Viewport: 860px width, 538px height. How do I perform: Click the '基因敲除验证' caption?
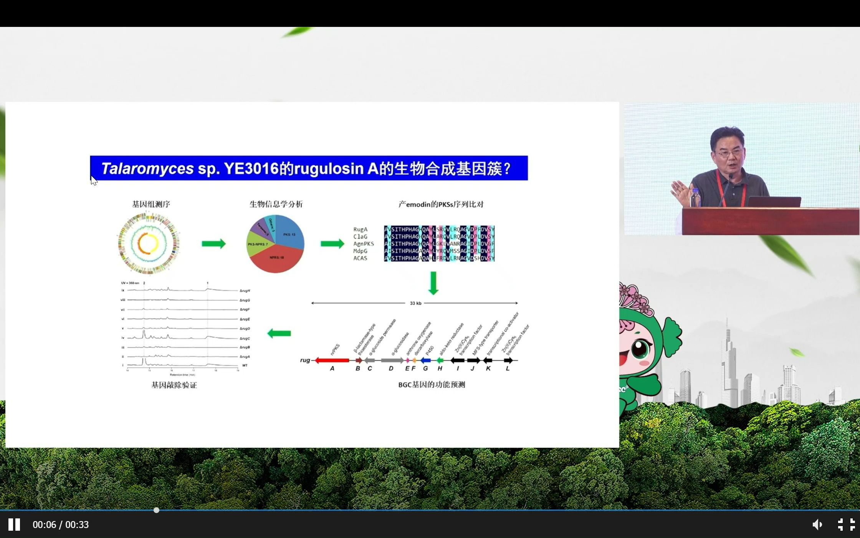pyautogui.click(x=174, y=385)
